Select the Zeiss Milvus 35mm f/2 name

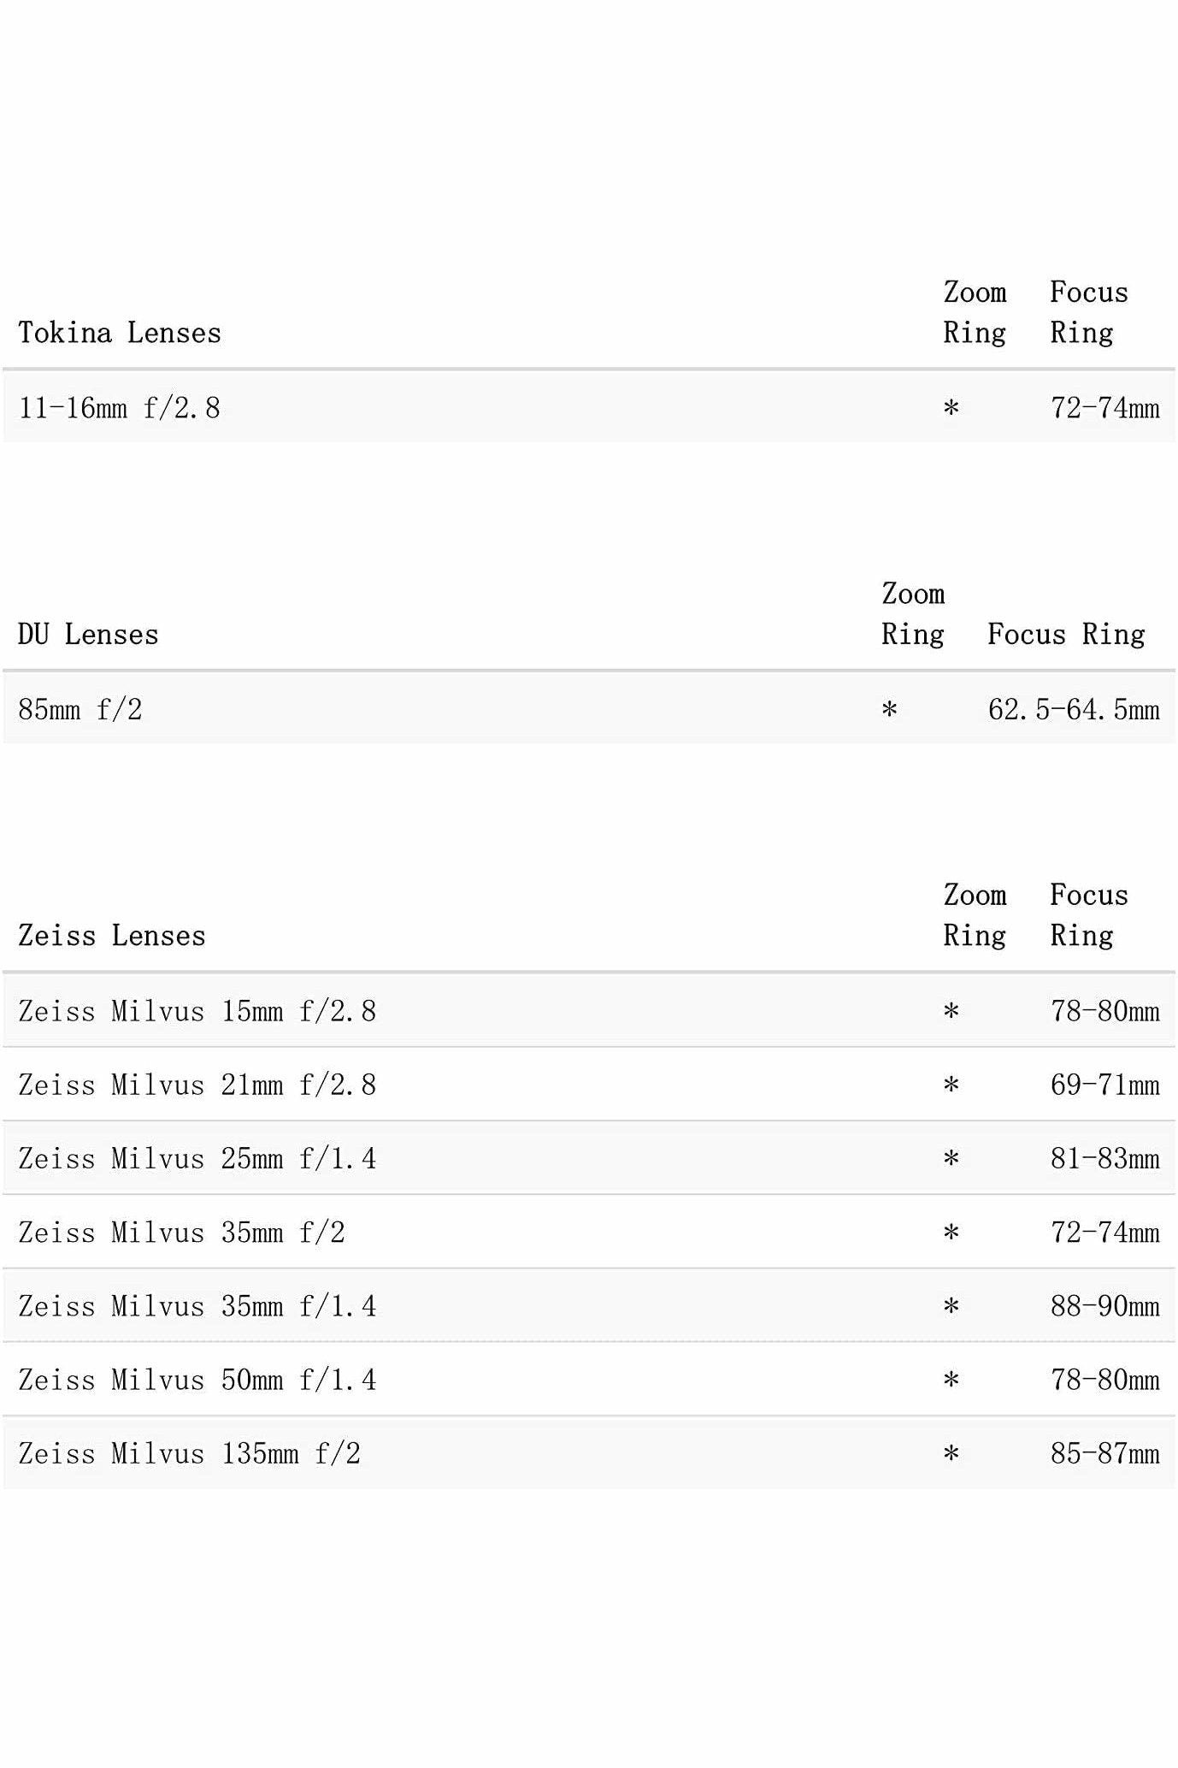tap(181, 1233)
